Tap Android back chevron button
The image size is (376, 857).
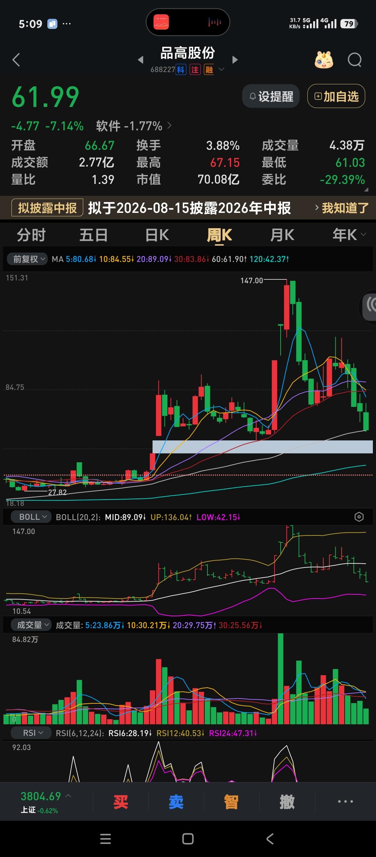[270, 839]
